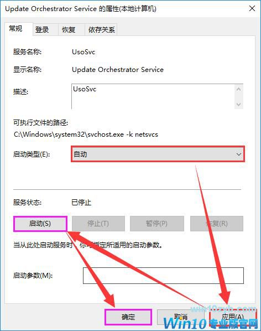Click the 暂停(P) button
This screenshot has height=331, width=261.
157,224
